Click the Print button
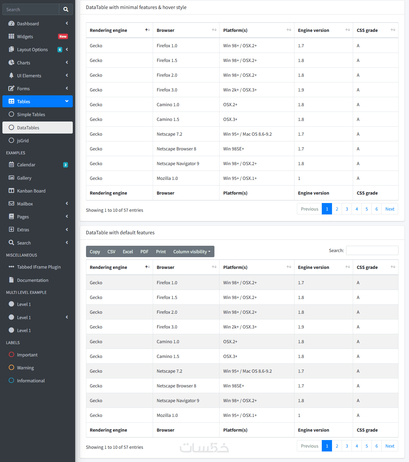Image resolution: width=409 pixels, height=462 pixels. coord(161,251)
